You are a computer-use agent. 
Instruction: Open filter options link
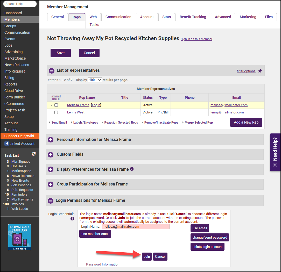pyautogui.click(x=246, y=71)
